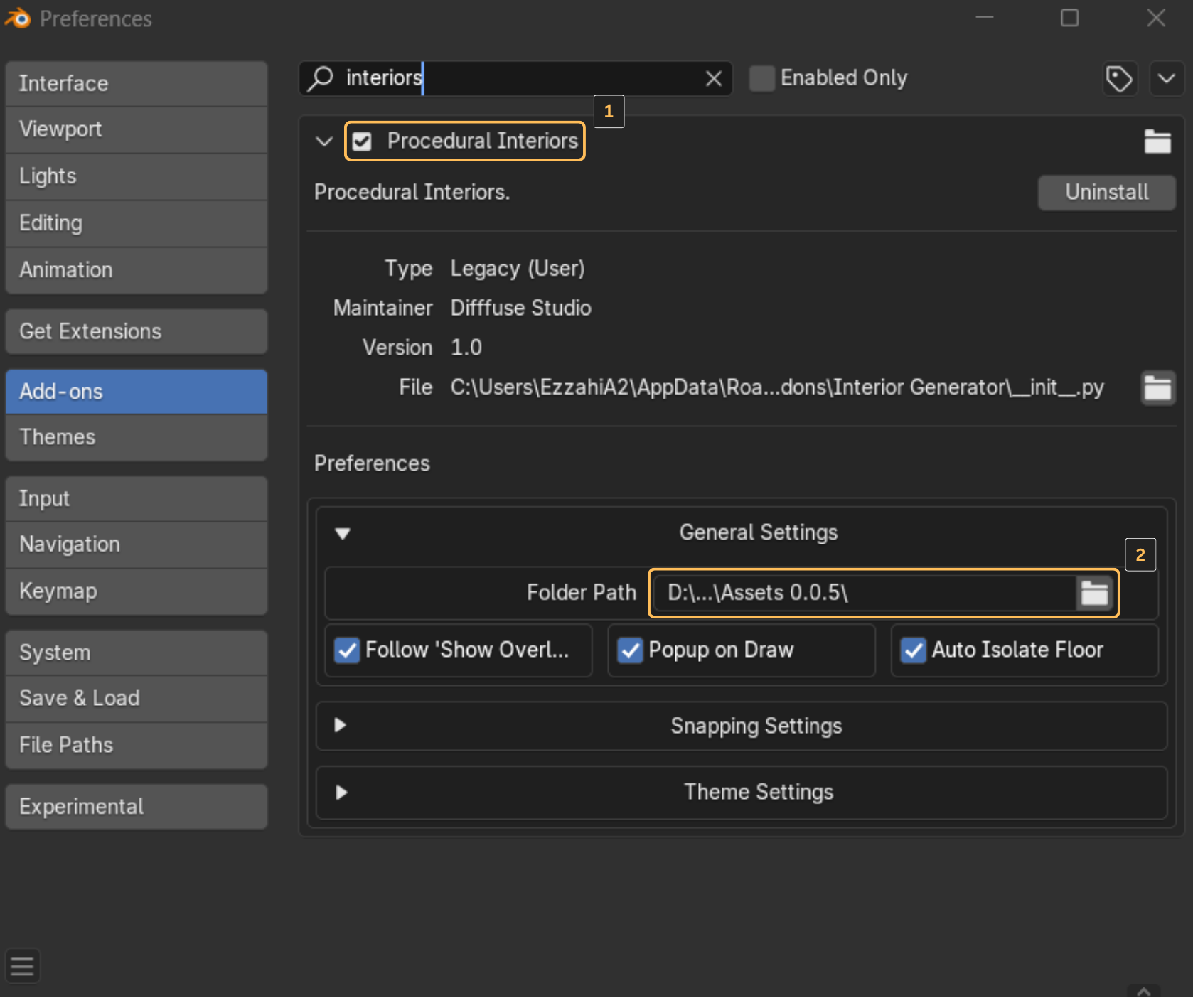The height and width of the screenshot is (998, 1193).
Task: Open the hamburger preferences menu
Action: 22,966
